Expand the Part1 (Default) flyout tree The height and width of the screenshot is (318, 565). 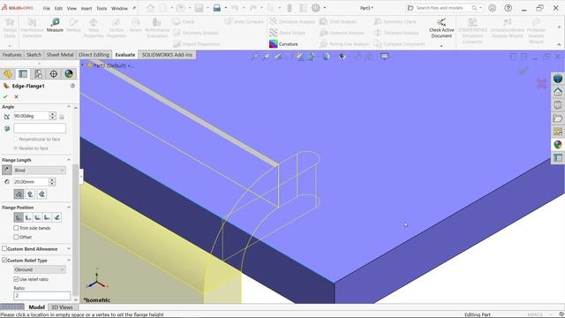pyautogui.click(x=82, y=65)
